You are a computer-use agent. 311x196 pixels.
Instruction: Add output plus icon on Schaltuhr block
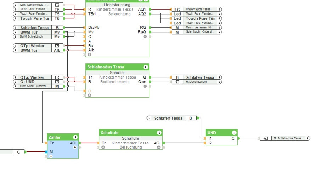pos(159,147)
